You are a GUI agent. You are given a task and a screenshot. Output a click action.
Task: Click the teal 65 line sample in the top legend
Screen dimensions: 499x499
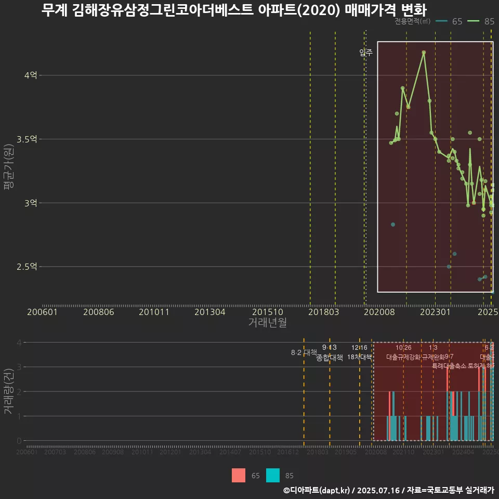click(x=441, y=21)
